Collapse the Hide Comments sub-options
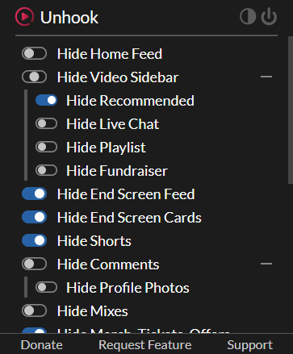293x354 pixels. [x=266, y=264]
